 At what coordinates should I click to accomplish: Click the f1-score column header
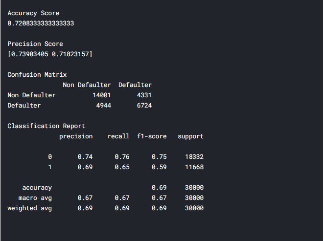[152, 136]
